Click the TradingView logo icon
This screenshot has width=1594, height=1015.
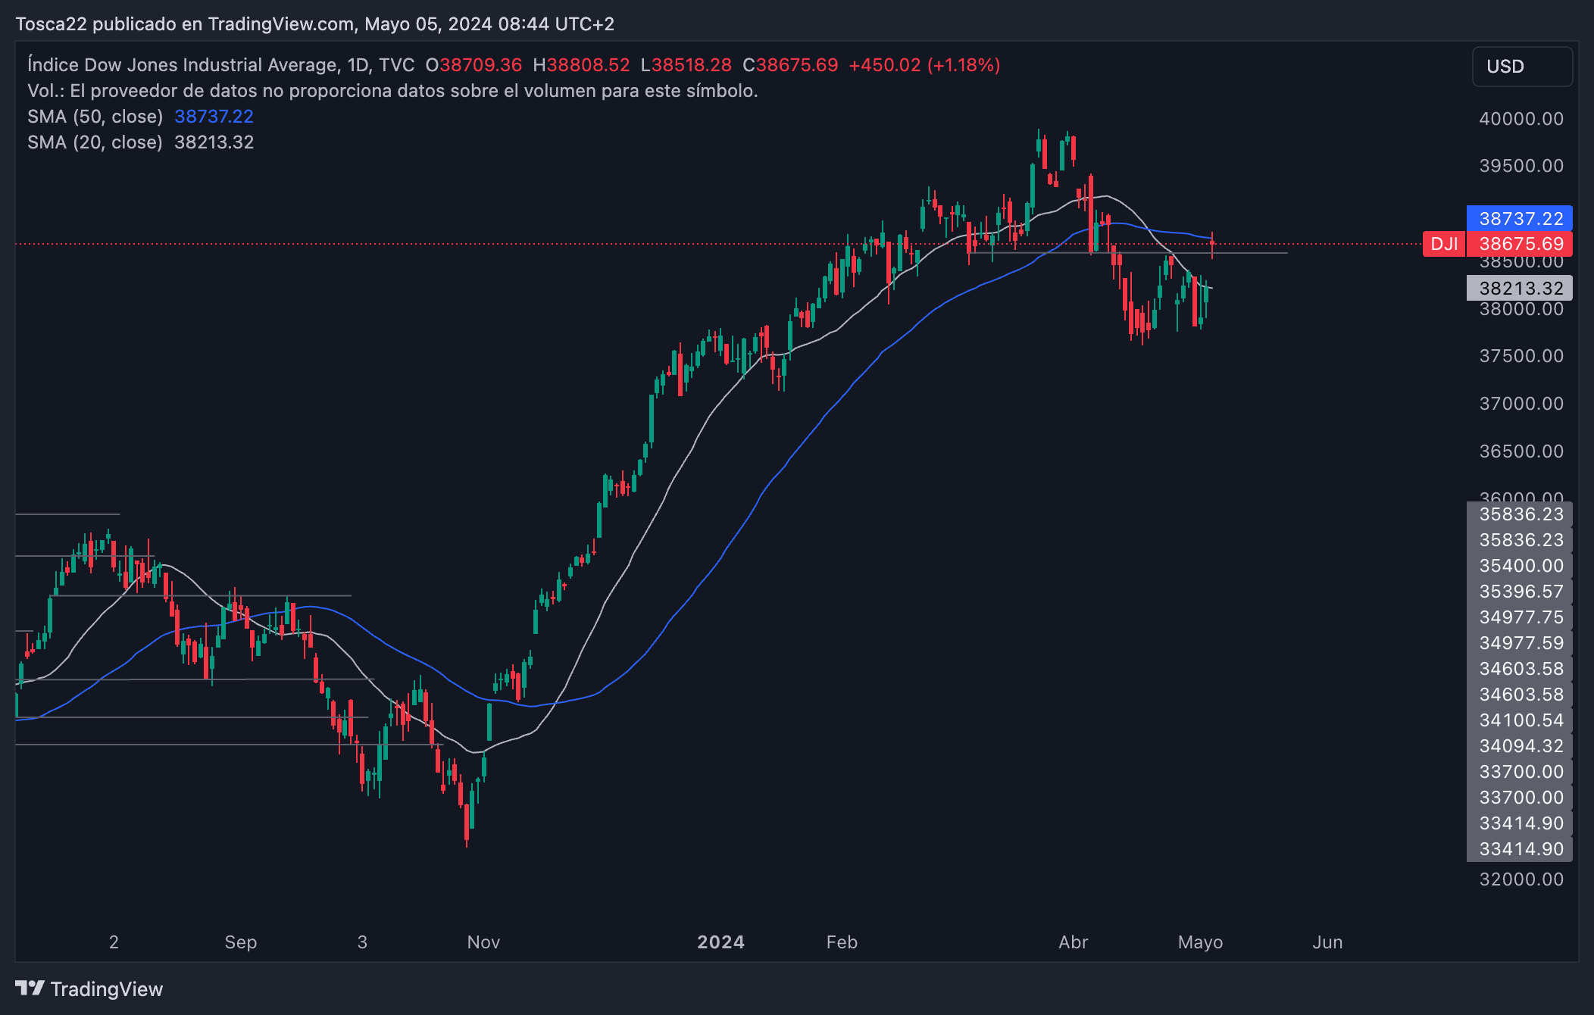(x=30, y=988)
